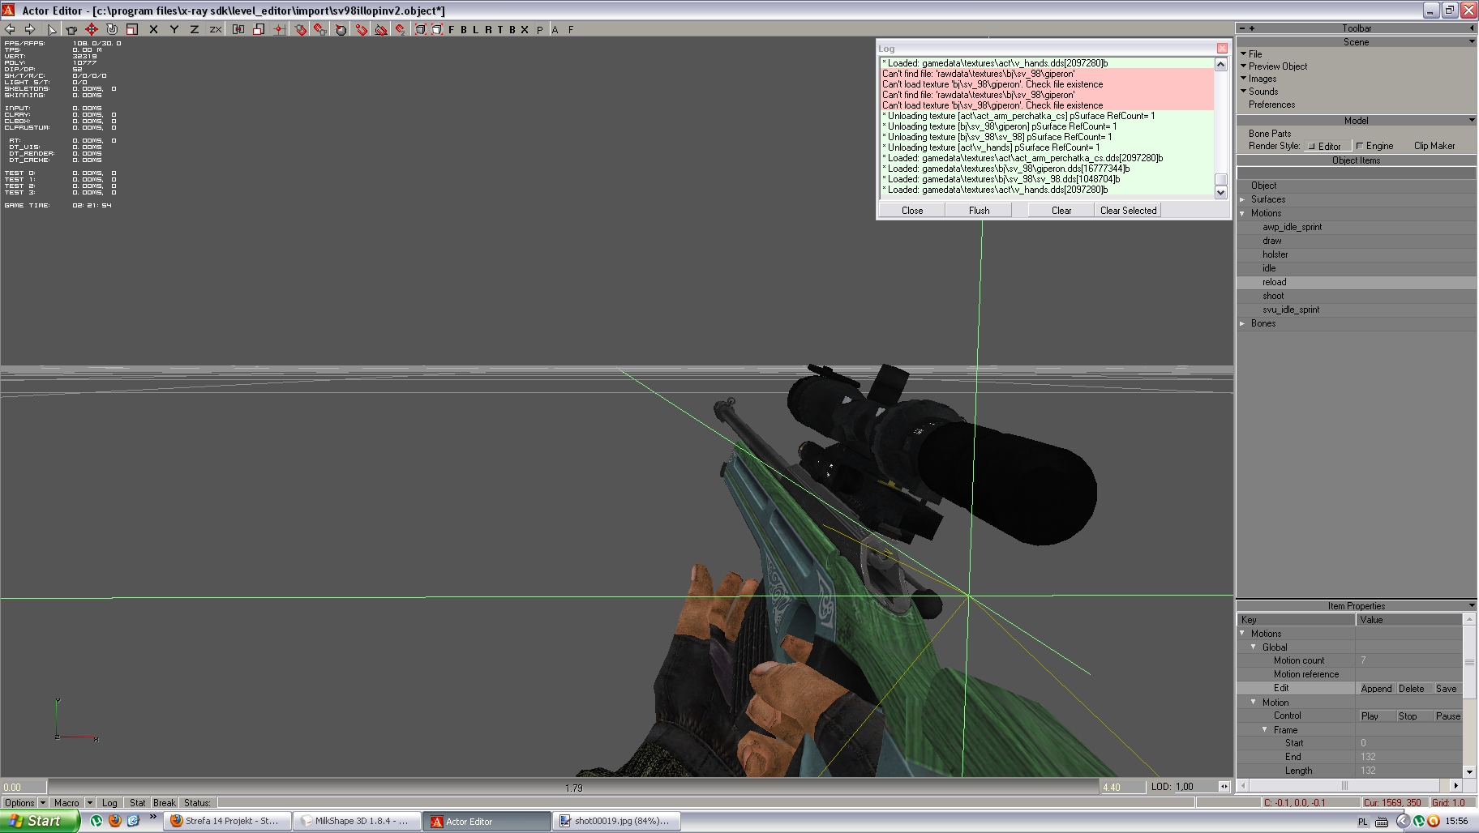Click Flush in Log window

coord(979,211)
